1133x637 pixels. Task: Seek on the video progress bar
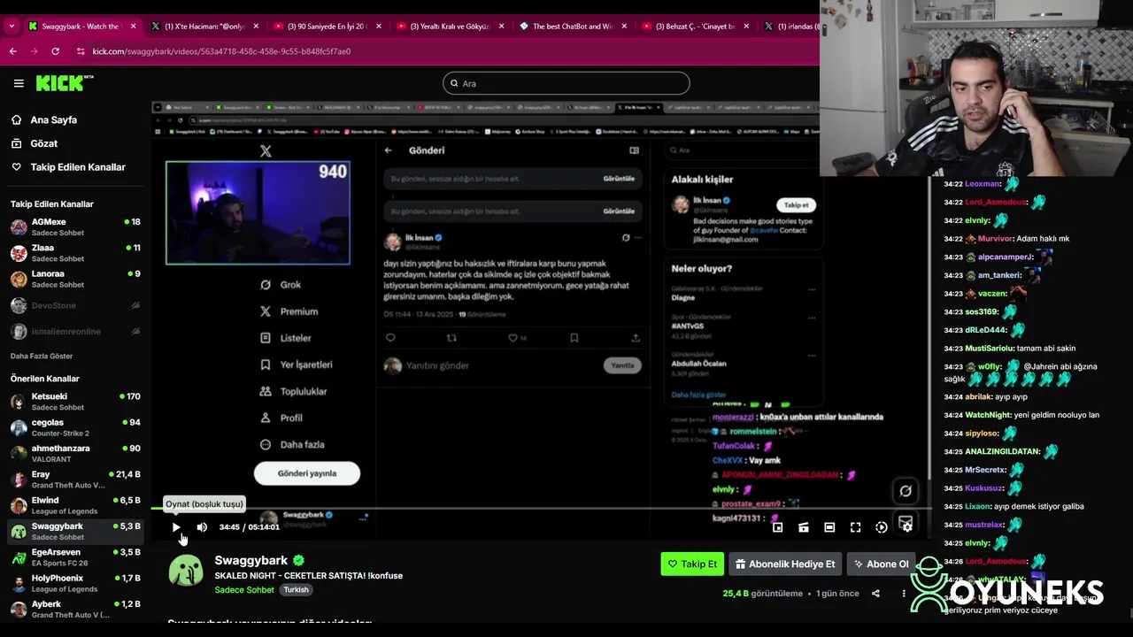541,510
